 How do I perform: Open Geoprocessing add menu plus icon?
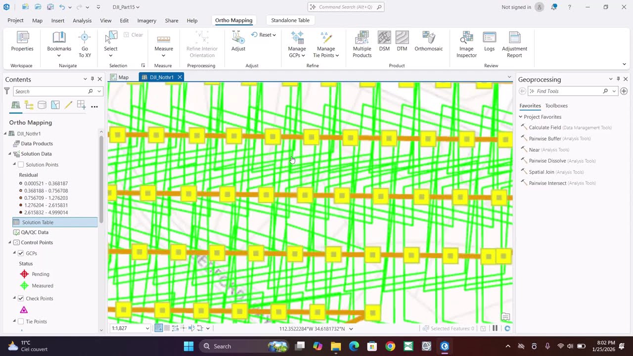tap(624, 91)
